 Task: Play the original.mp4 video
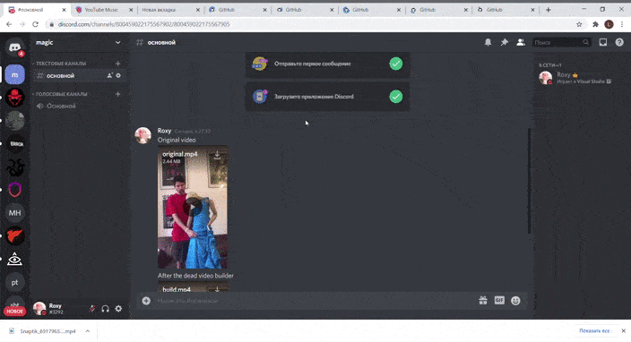point(193,208)
